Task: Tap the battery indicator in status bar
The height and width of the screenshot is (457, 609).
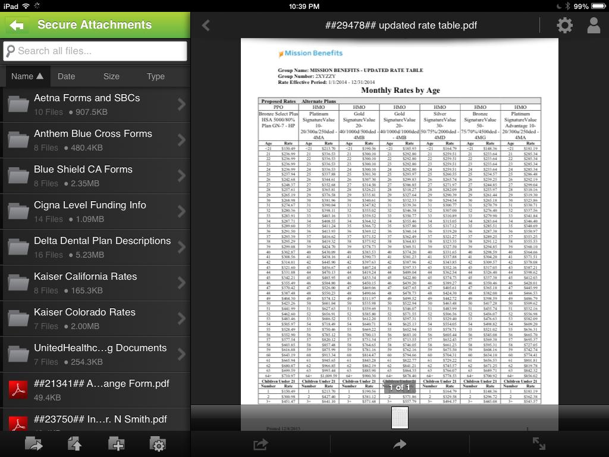Action: click(598, 6)
